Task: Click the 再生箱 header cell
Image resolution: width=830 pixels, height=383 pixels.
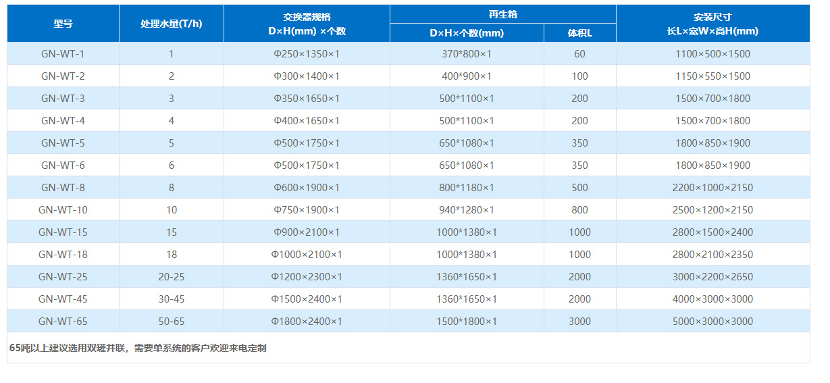Action: coord(502,14)
